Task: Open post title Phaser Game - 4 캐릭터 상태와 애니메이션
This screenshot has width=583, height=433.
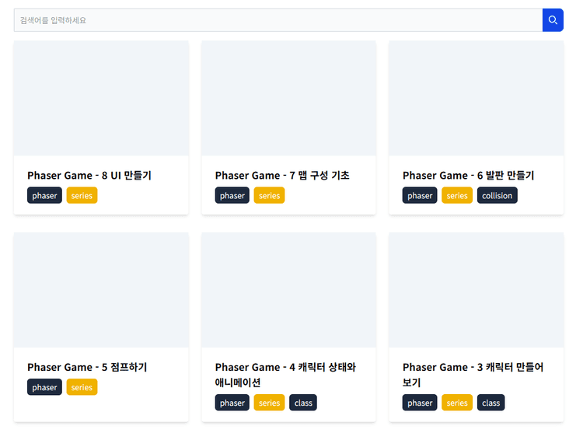Action: pos(285,375)
